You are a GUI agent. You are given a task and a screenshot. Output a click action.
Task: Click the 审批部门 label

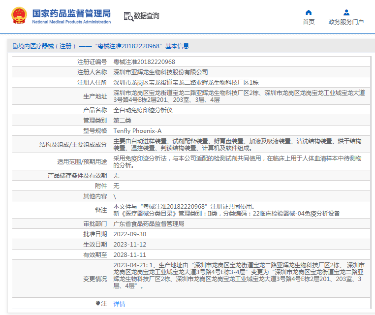[95, 224]
